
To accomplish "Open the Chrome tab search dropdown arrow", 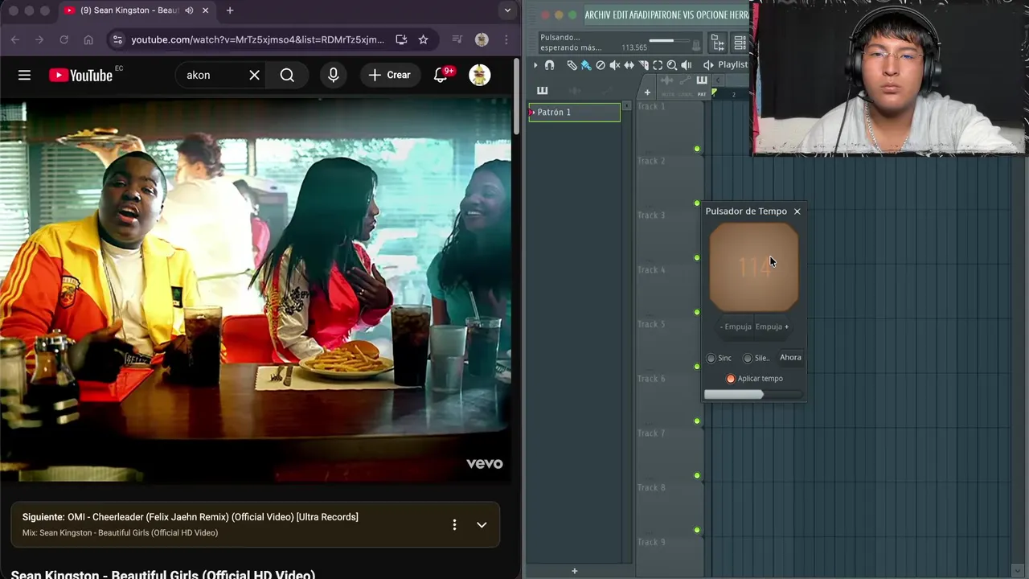I will click(x=506, y=10).
